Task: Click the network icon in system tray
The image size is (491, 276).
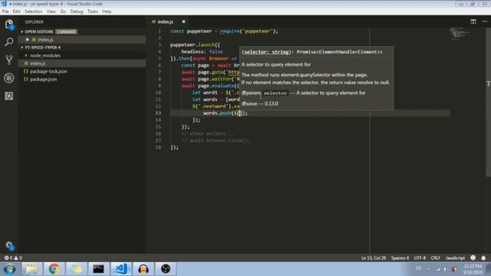Action: (438, 269)
